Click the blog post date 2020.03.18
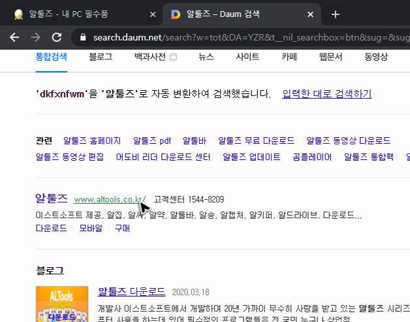 click(x=191, y=292)
